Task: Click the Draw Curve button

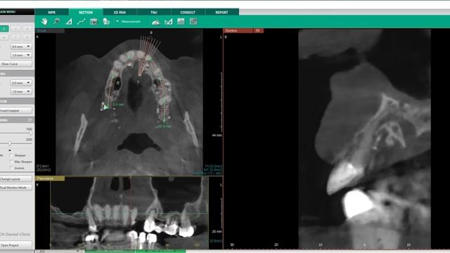Action: pos(15,64)
